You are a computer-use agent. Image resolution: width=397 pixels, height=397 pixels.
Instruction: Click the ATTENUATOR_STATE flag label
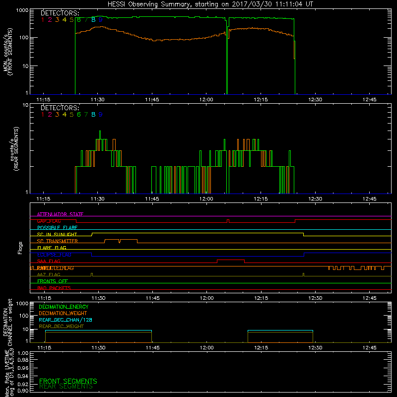[x=60, y=214]
